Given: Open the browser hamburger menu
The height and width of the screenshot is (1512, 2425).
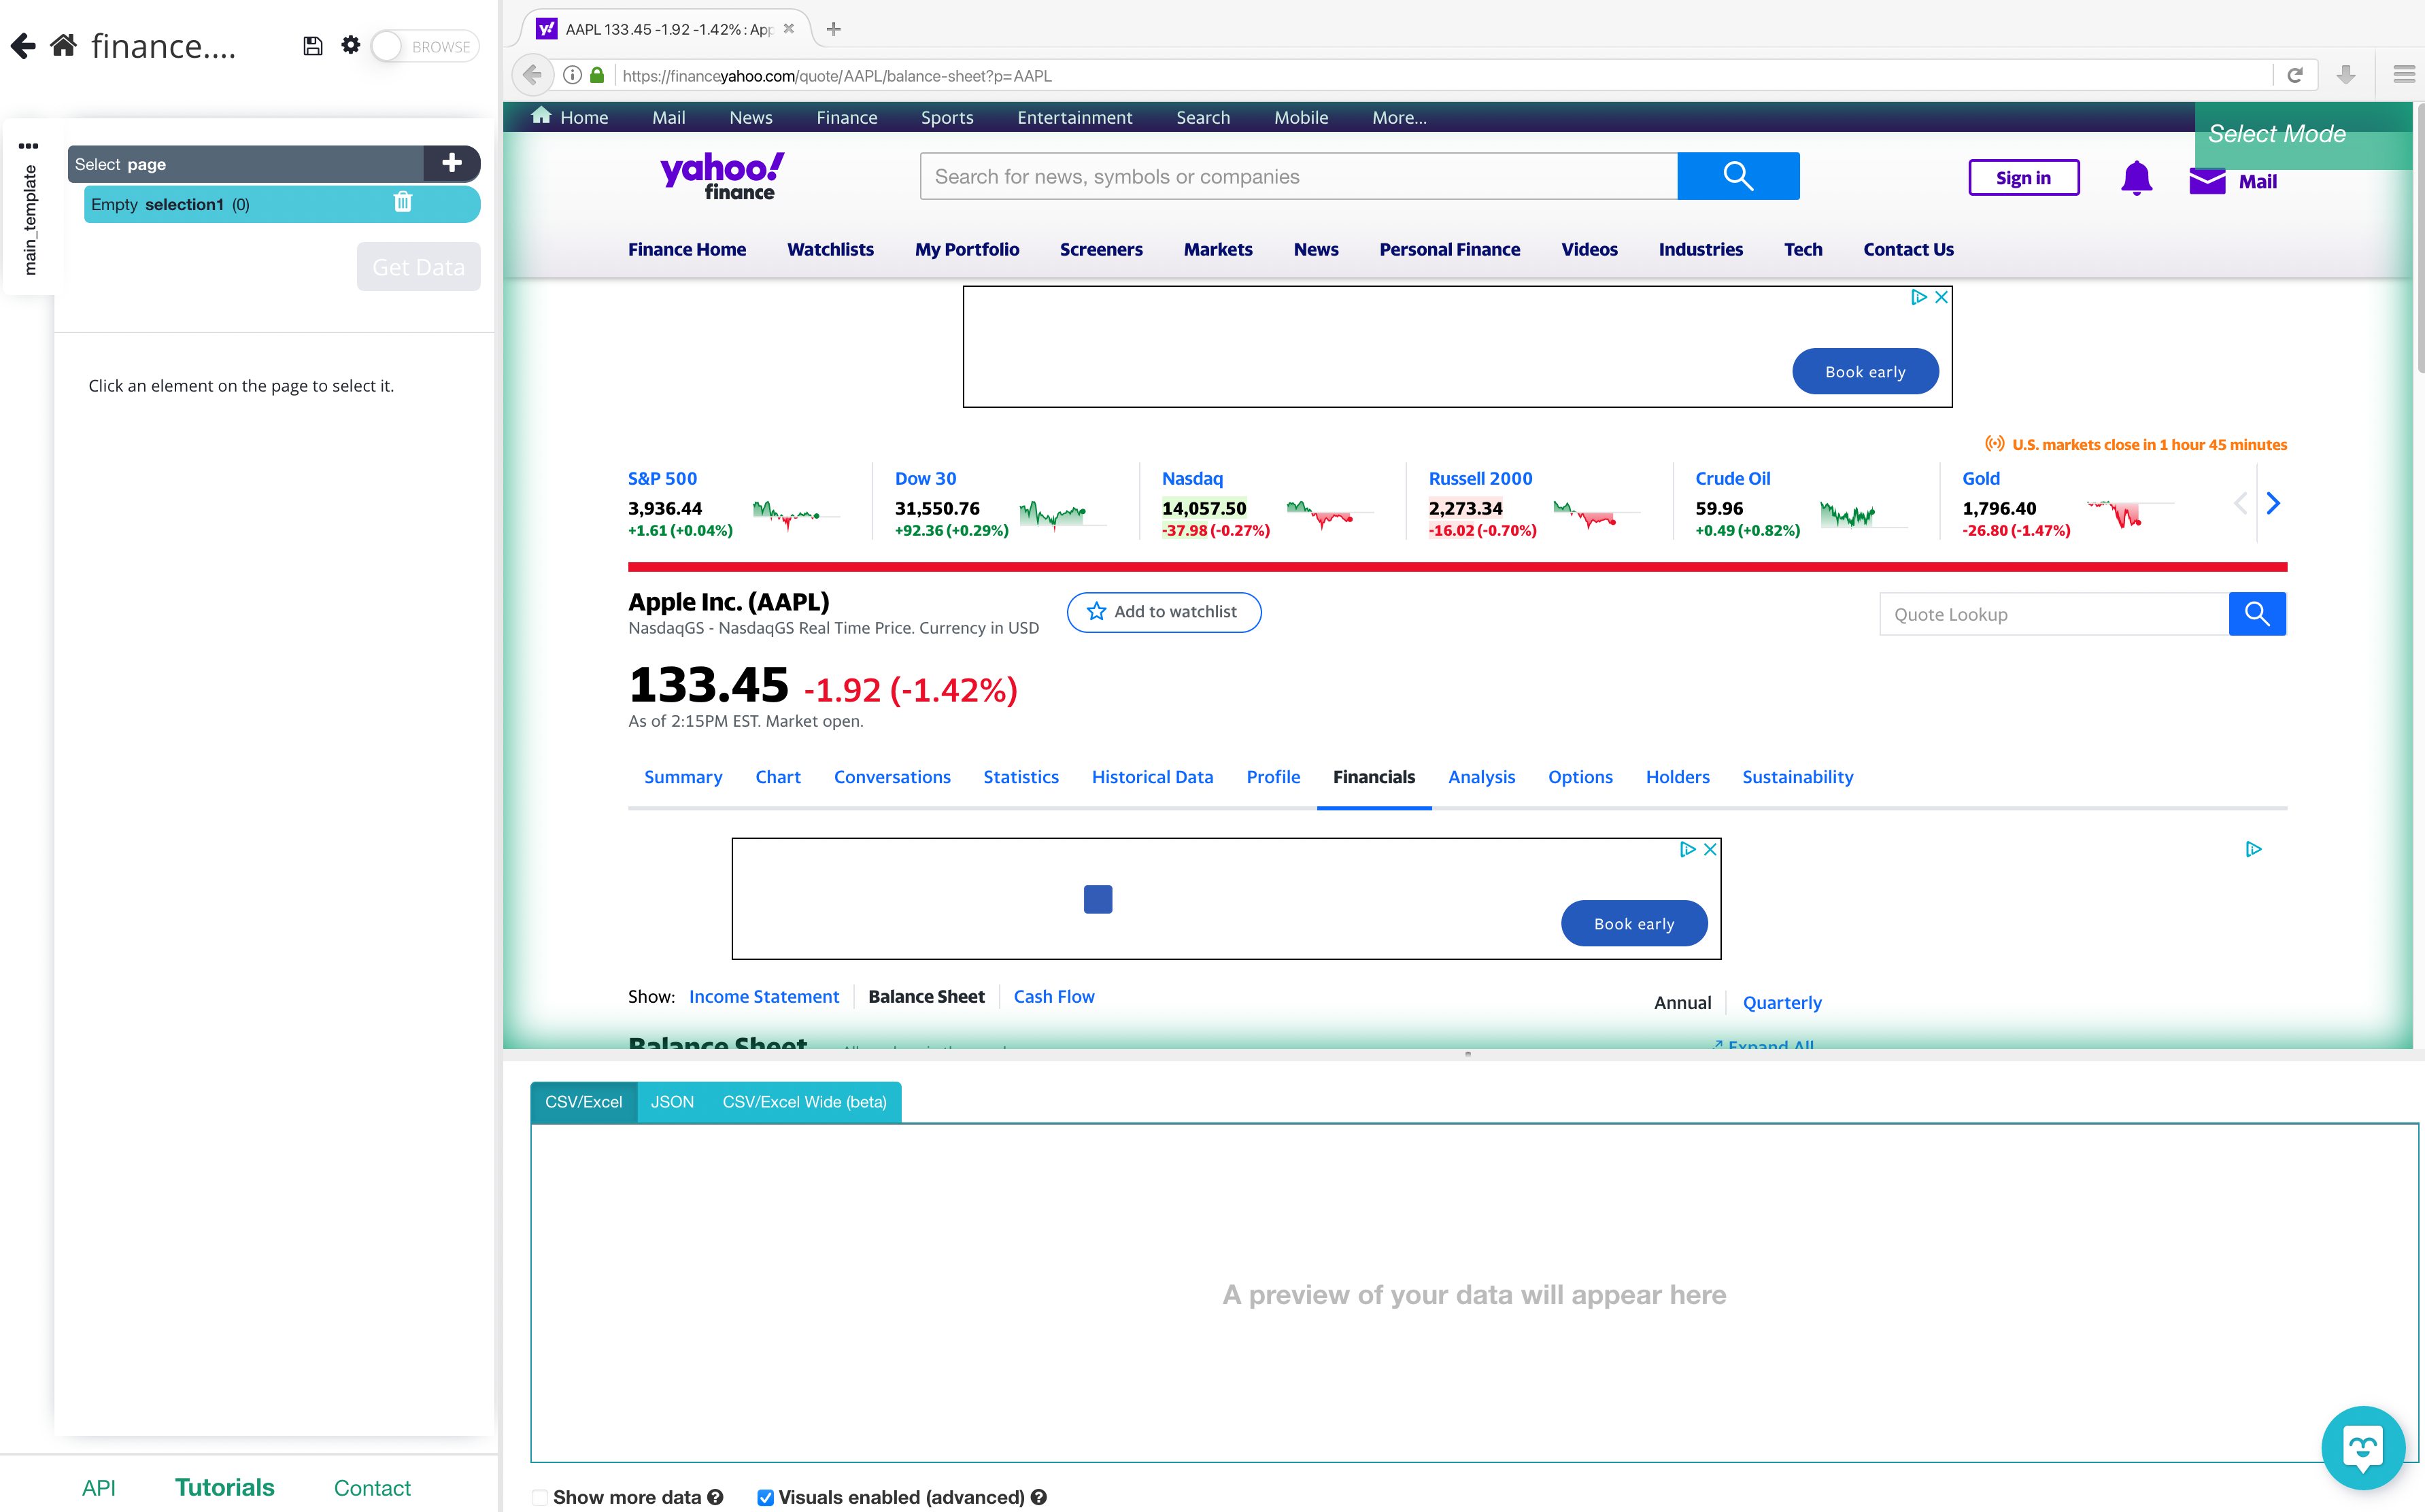Looking at the screenshot, I should [2404, 75].
